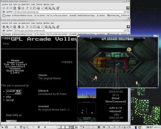161x129 pixels.
Task: Open the libslack bookmark in the MyNOS window
Action: pos(101,15)
